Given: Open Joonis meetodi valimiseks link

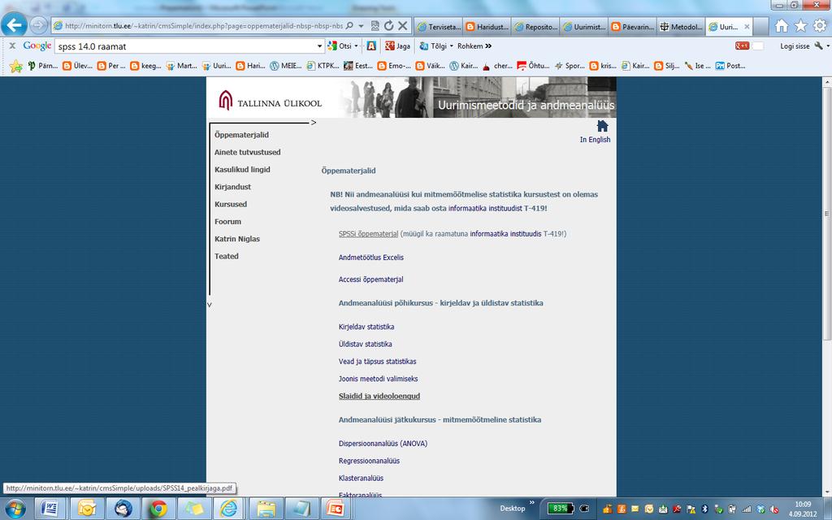Looking at the screenshot, I should click(379, 379).
